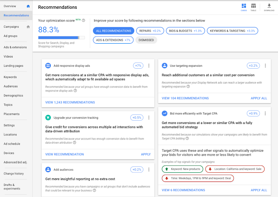Open three-dot menu on responsive display ads card
This screenshot has height=197, width=278.
[149, 66]
